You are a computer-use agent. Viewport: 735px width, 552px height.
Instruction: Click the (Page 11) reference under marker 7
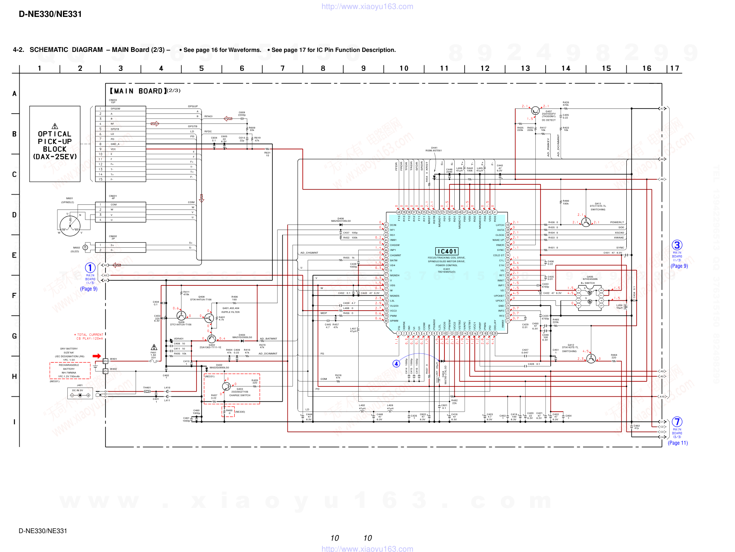click(678, 443)
